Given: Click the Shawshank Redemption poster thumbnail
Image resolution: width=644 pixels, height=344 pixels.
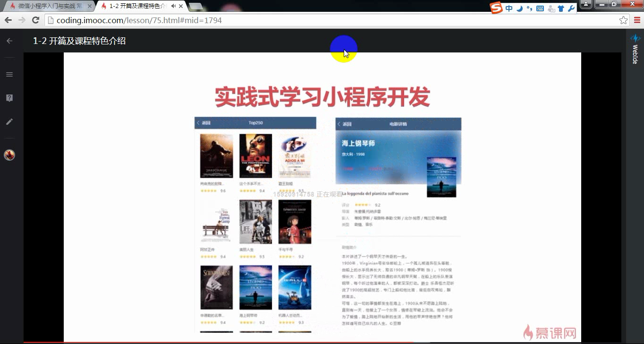Looking at the screenshot, I should pyautogui.click(x=216, y=156).
